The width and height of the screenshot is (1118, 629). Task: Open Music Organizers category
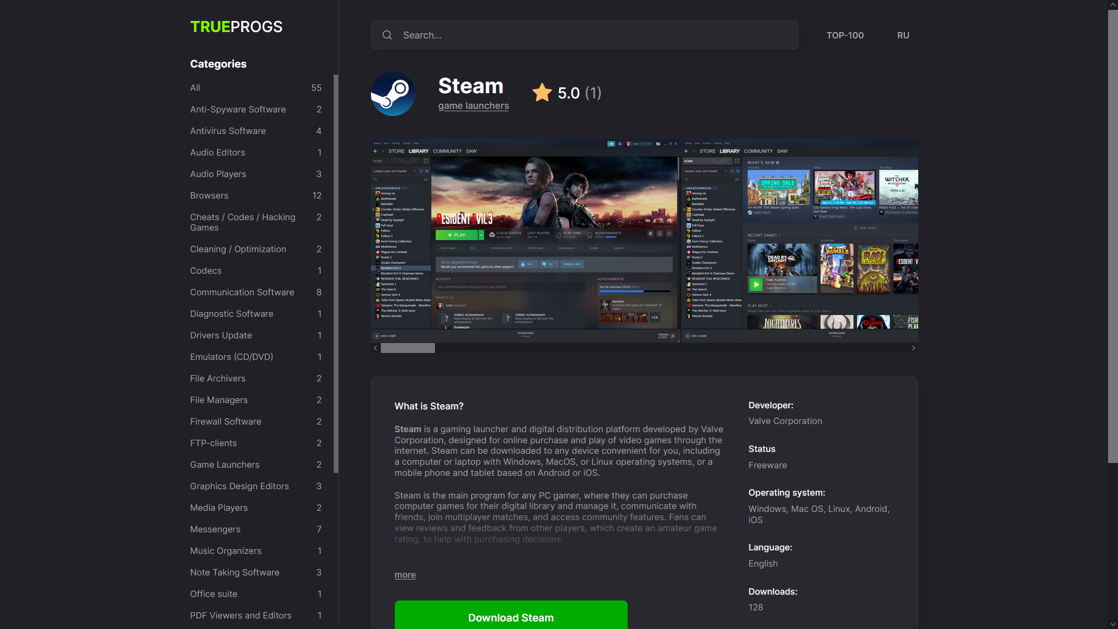pos(256,551)
